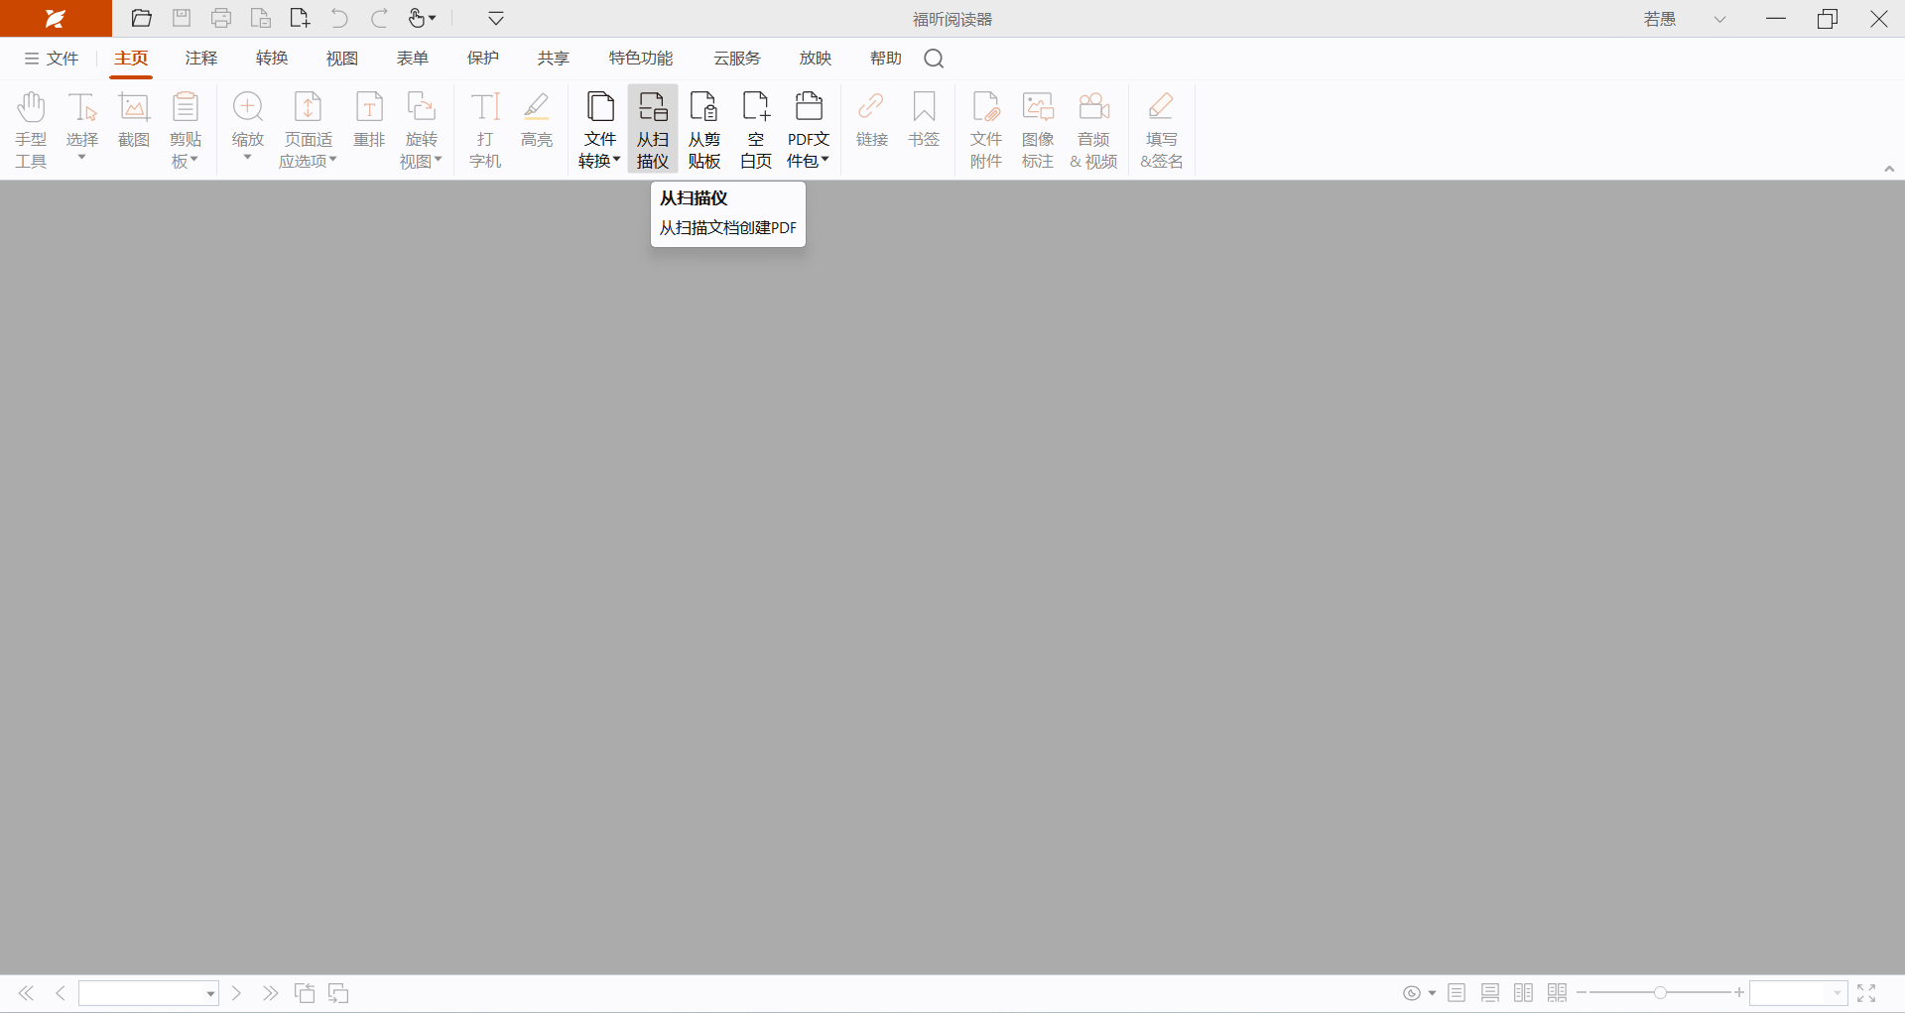Click the zoom-in plus button

point(1739,992)
